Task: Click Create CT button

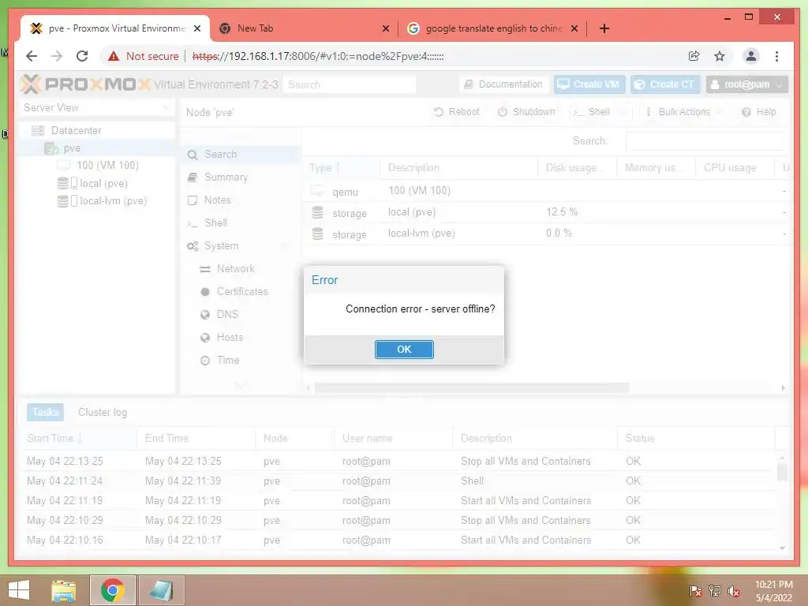Action: 664,84
